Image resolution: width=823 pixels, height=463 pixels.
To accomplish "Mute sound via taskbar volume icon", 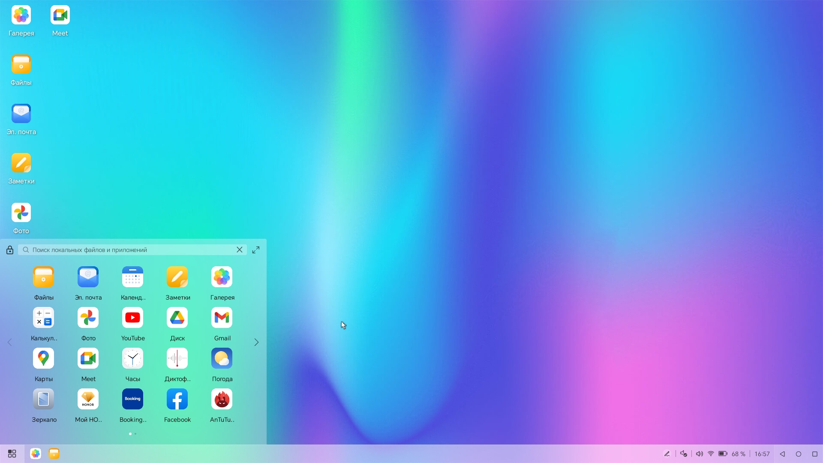I will click(x=699, y=454).
